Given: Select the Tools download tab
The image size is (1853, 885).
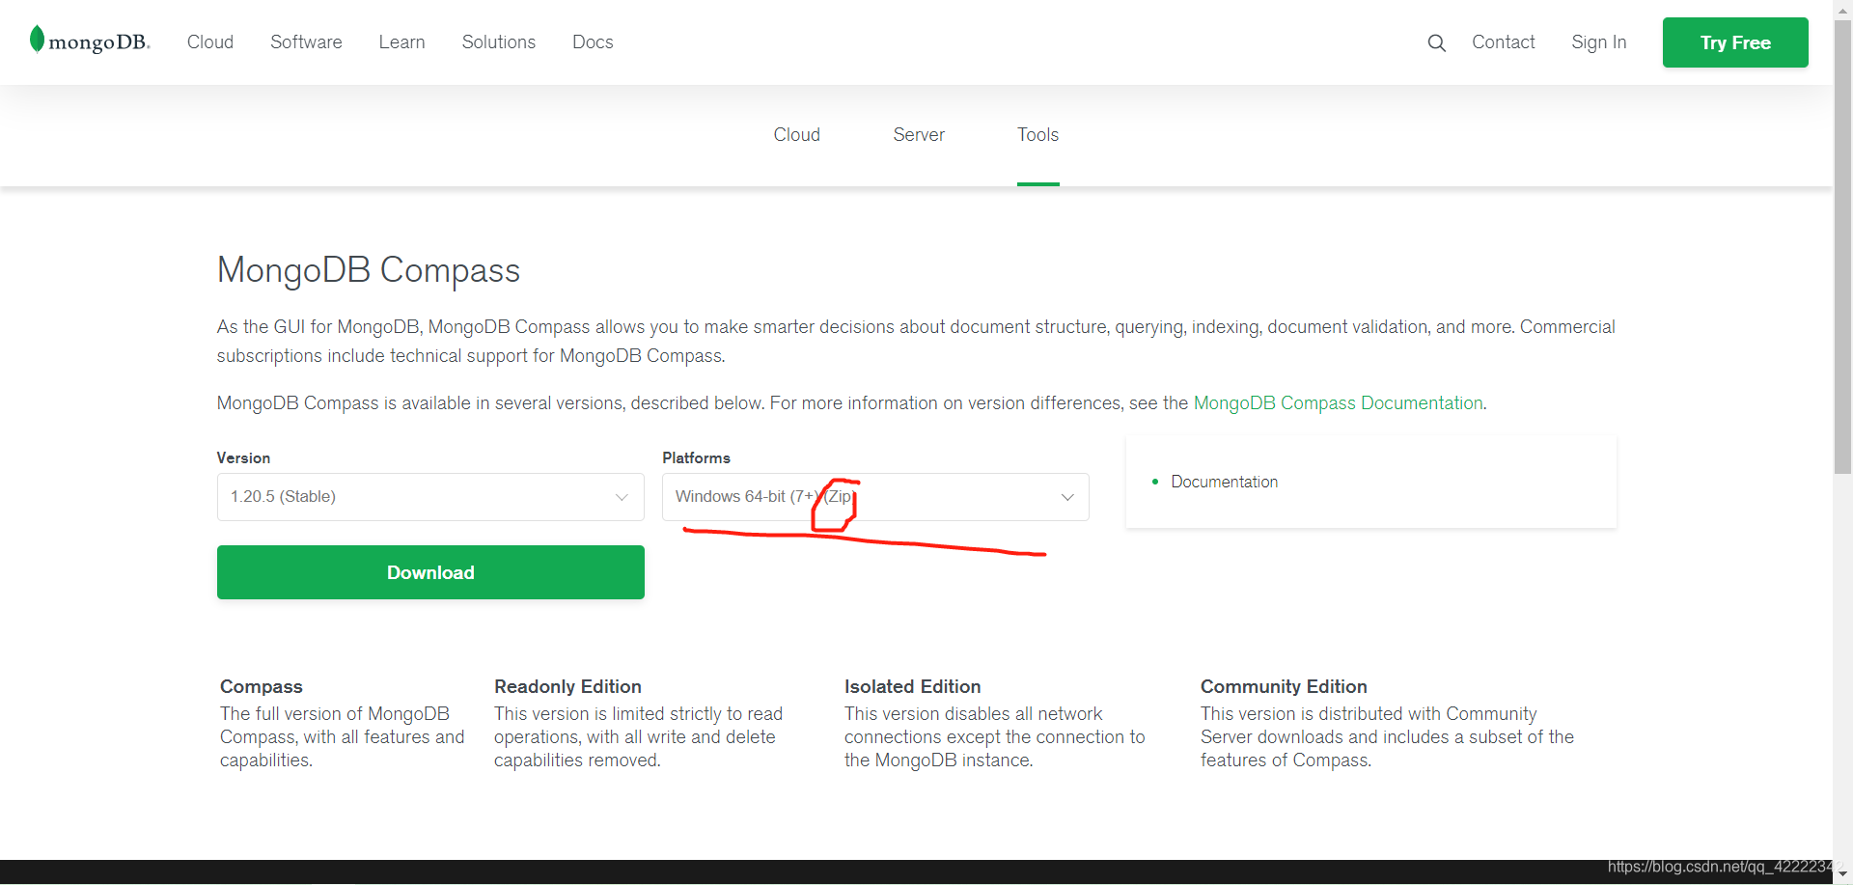Looking at the screenshot, I should pos(1037,135).
